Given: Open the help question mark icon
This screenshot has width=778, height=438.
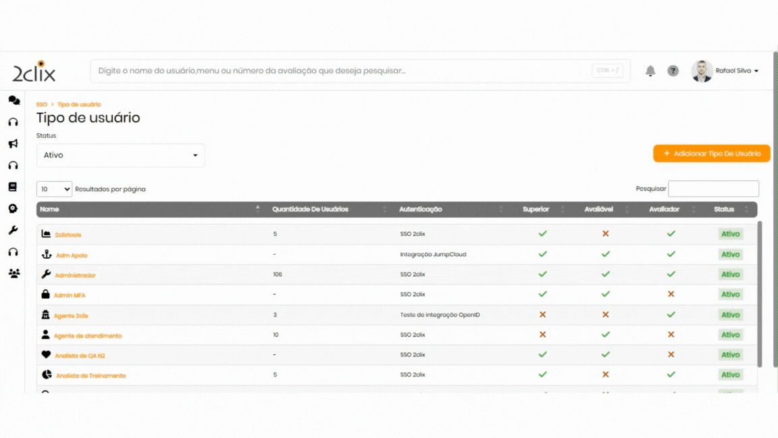Looking at the screenshot, I should (x=673, y=71).
